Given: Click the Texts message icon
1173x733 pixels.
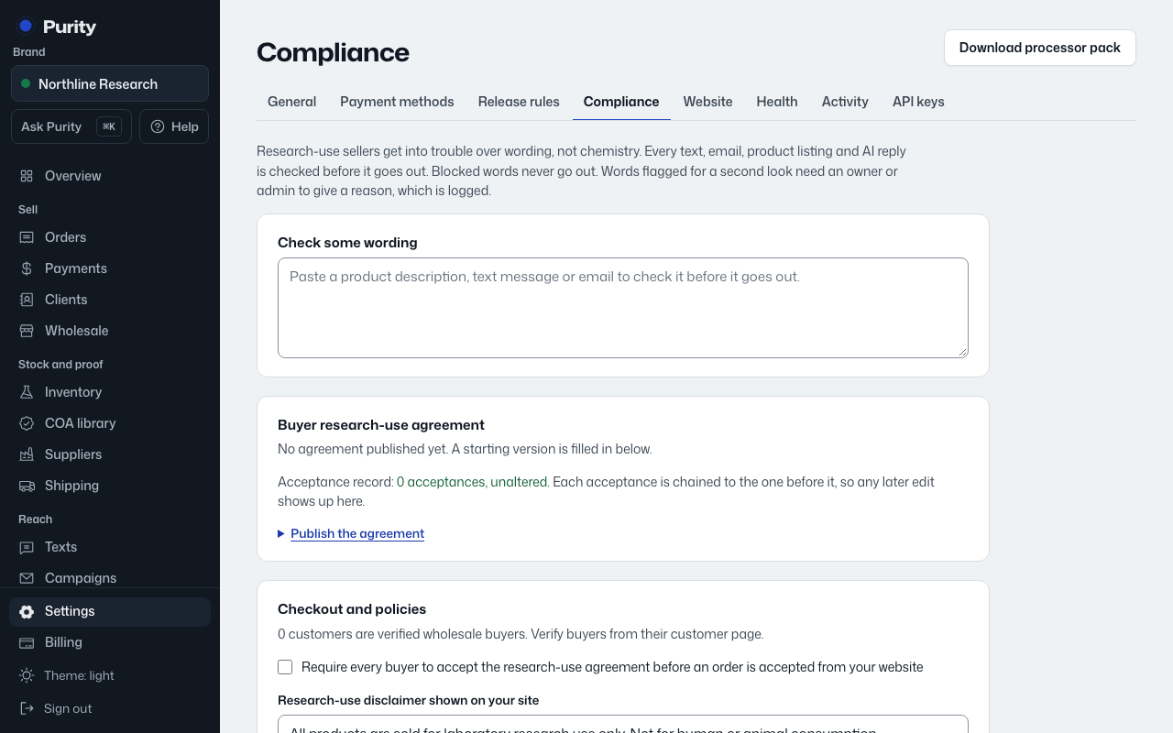Looking at the screenshot, I should coord(27,547).
